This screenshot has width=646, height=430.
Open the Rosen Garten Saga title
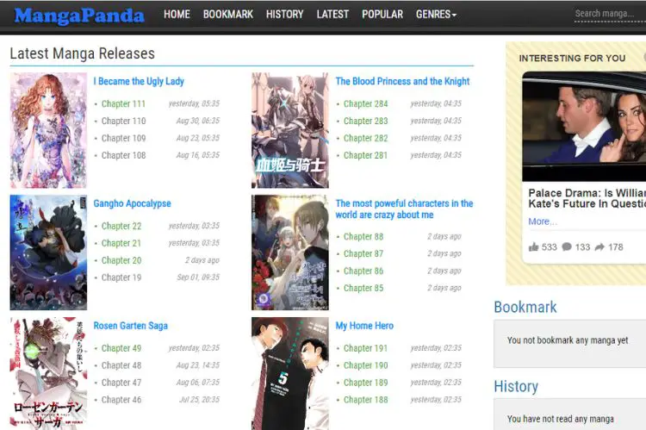pyautogui.click(x=131, y=326)
